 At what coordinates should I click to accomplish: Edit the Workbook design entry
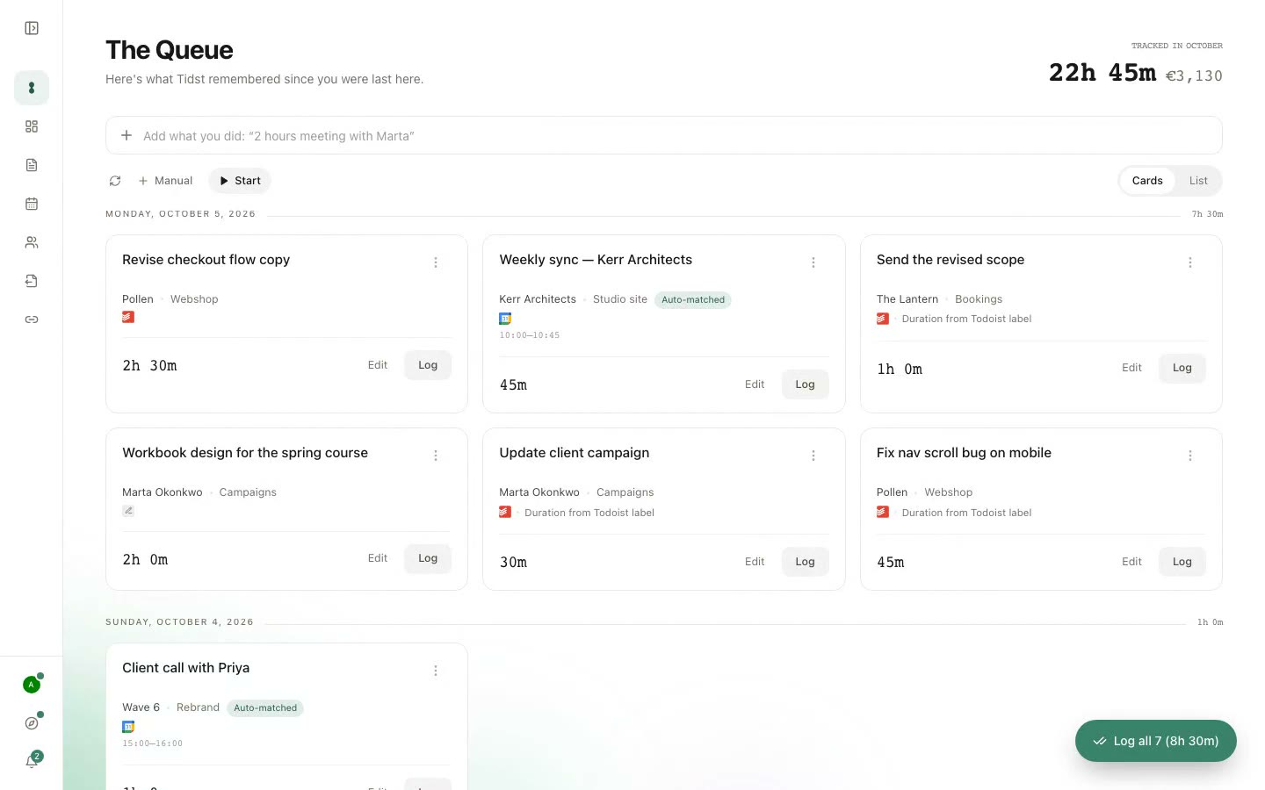378,558
